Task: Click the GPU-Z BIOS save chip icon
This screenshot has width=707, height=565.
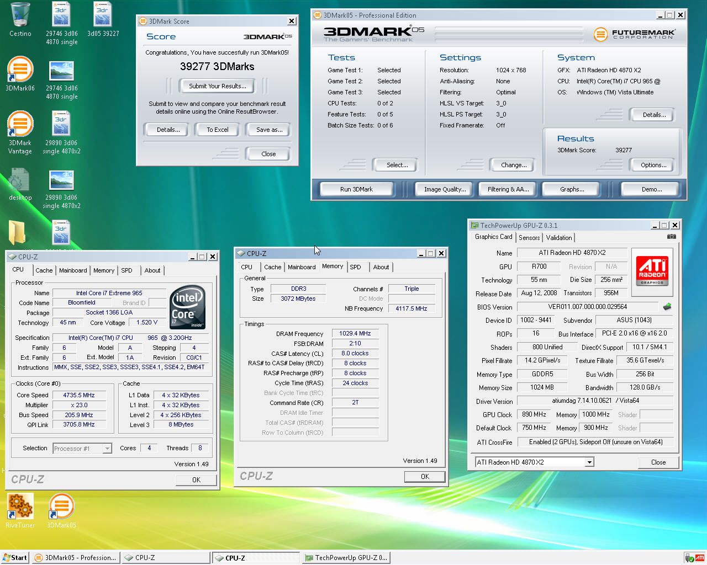Action: pyautogui.click(x=667, y=307)
